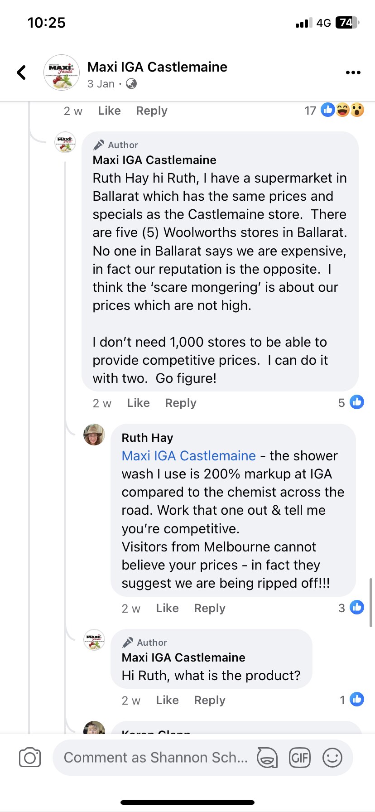
Task: Tap the Maxi IGA Castlemaine page title
Action: pyautogui.click(x=158, y=67)
